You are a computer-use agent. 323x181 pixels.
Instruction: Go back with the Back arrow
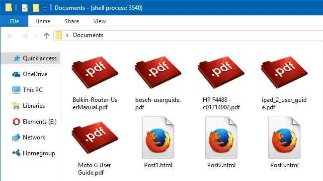10,36
